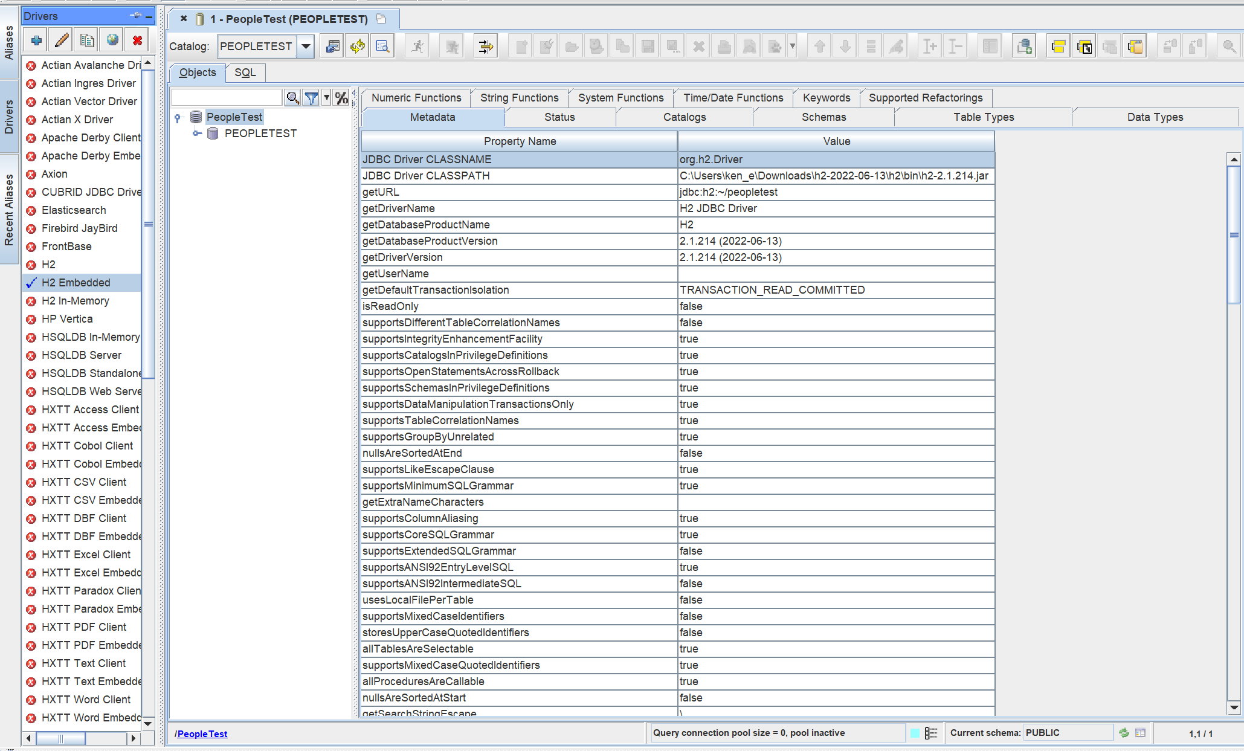Switch to the SQL tab
This screenshot has height=751, width=1244.
click(245, 73)
